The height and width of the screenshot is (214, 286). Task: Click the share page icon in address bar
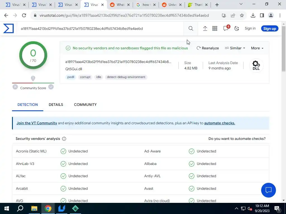click(x=233, y=16)
